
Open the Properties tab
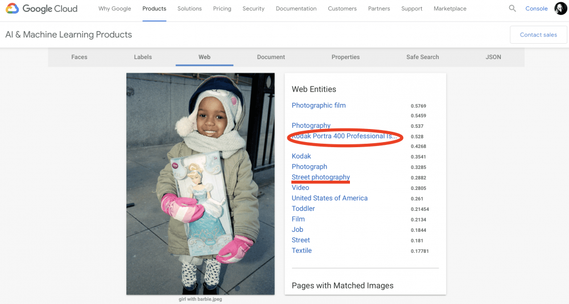(x=345, y=57)
